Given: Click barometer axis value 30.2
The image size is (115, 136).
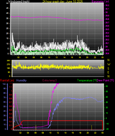Looking at the screenshot, I should [107, 5].
